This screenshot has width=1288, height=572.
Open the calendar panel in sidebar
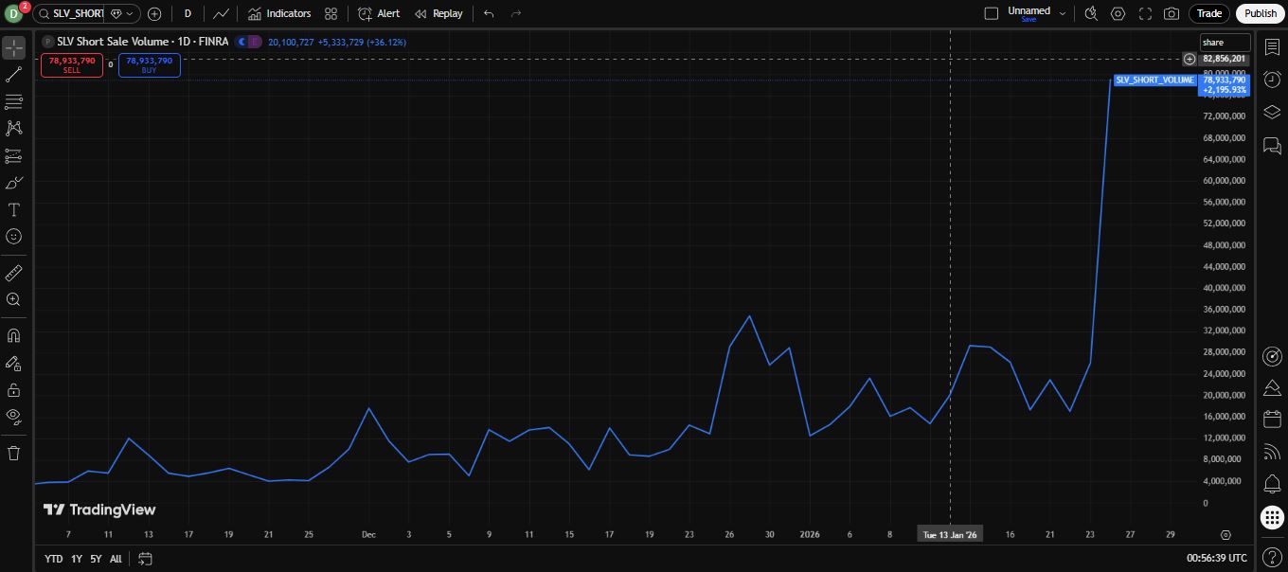coord(1272,420)
